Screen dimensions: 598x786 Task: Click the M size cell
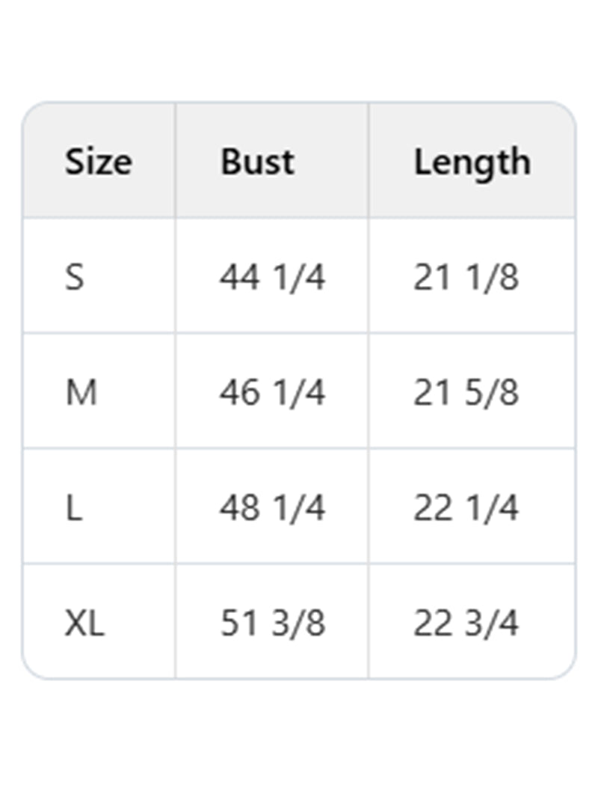[x=81, y=393]
